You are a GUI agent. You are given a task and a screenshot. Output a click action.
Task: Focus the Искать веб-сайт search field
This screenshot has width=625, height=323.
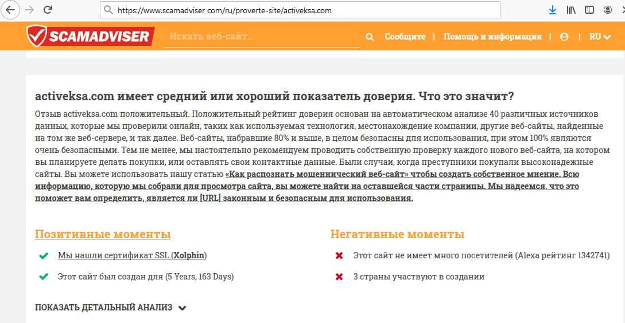point(262,37)
